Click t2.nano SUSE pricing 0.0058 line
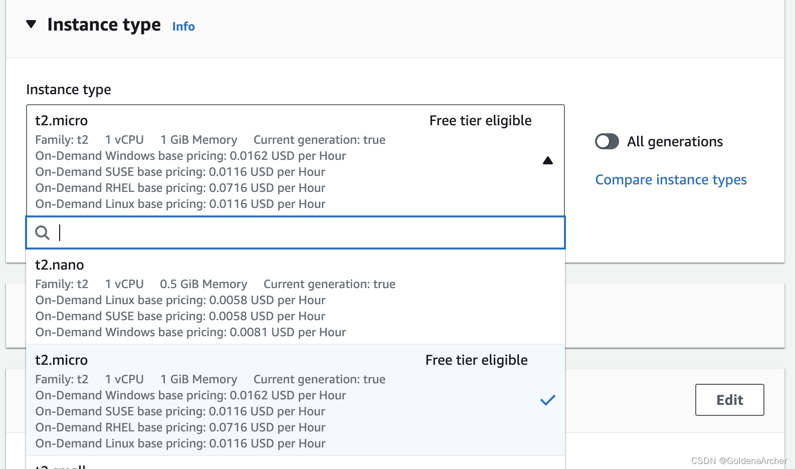795x469 pixels. tap(180, 316)
